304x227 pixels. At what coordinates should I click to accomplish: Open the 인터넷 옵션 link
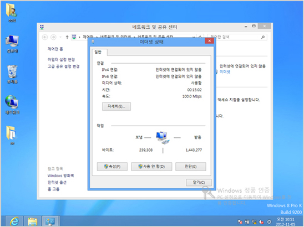click(57, 182)
